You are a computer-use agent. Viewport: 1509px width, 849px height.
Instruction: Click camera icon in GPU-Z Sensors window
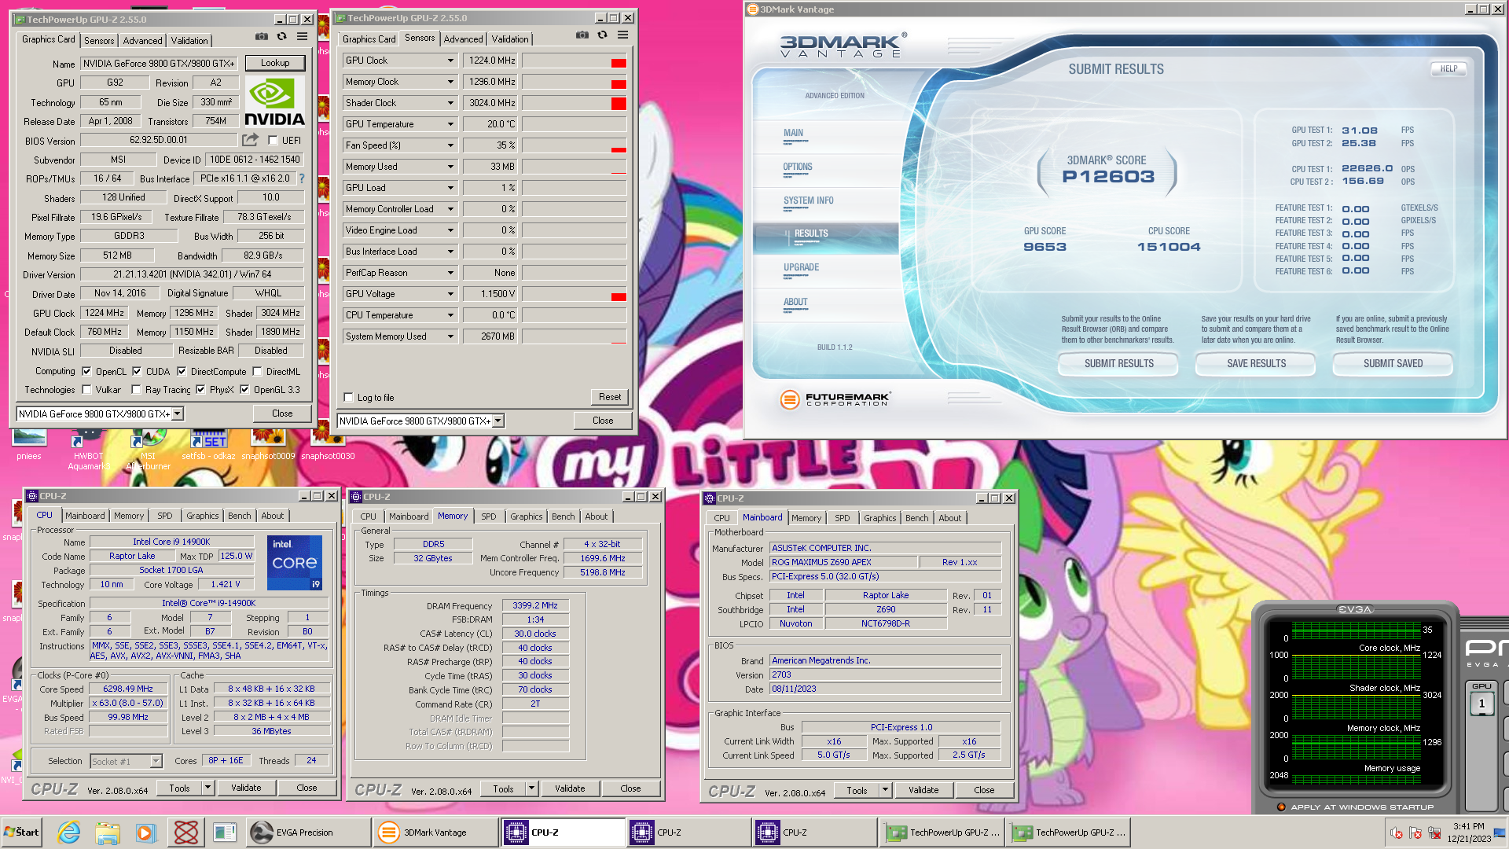pos(582,35)
